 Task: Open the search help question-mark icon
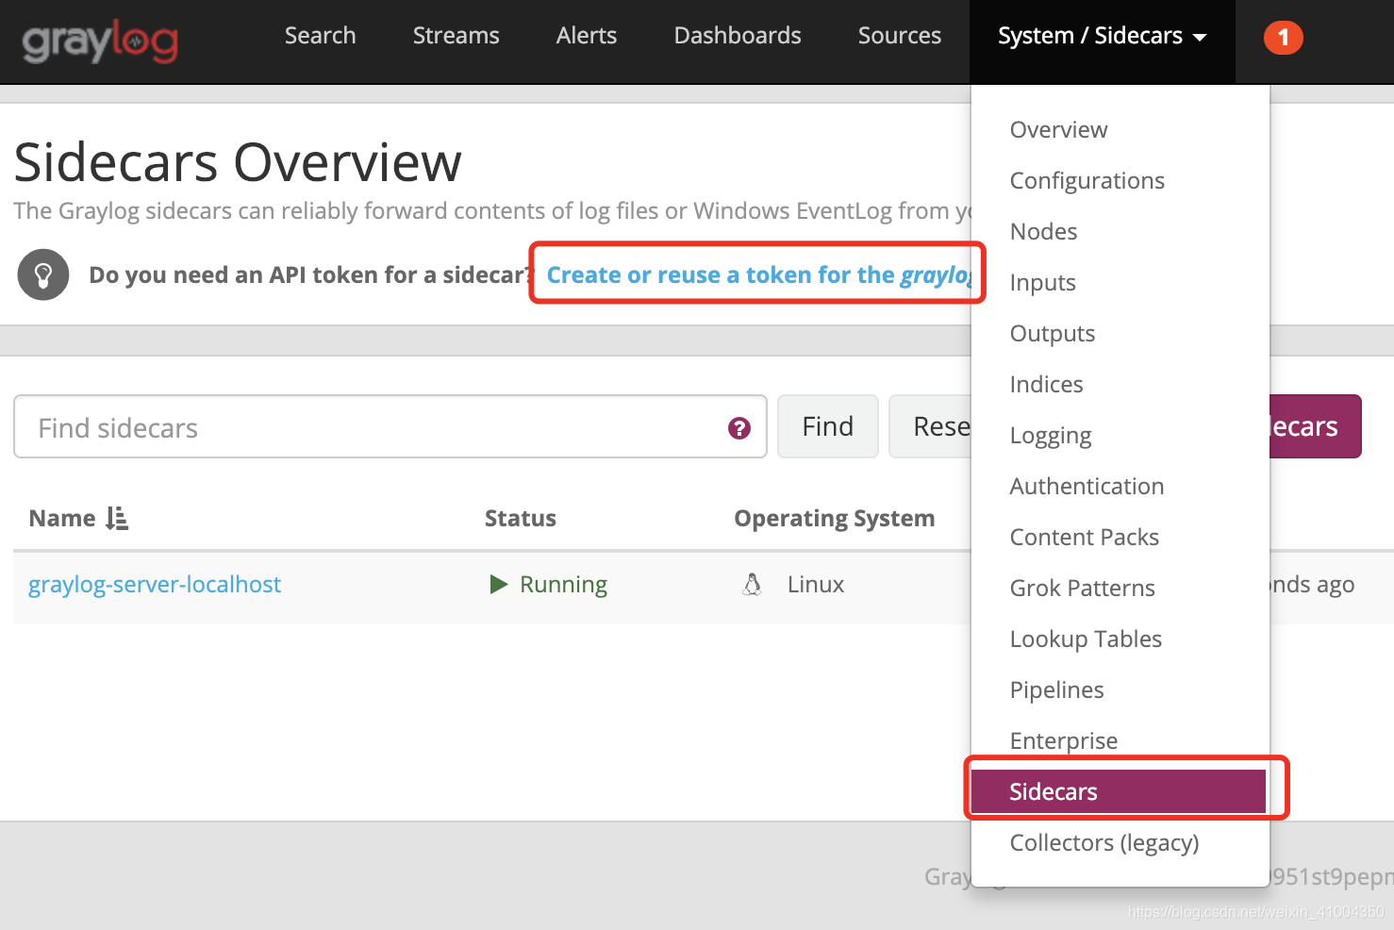pyautogui.click(x=739, y=428)
